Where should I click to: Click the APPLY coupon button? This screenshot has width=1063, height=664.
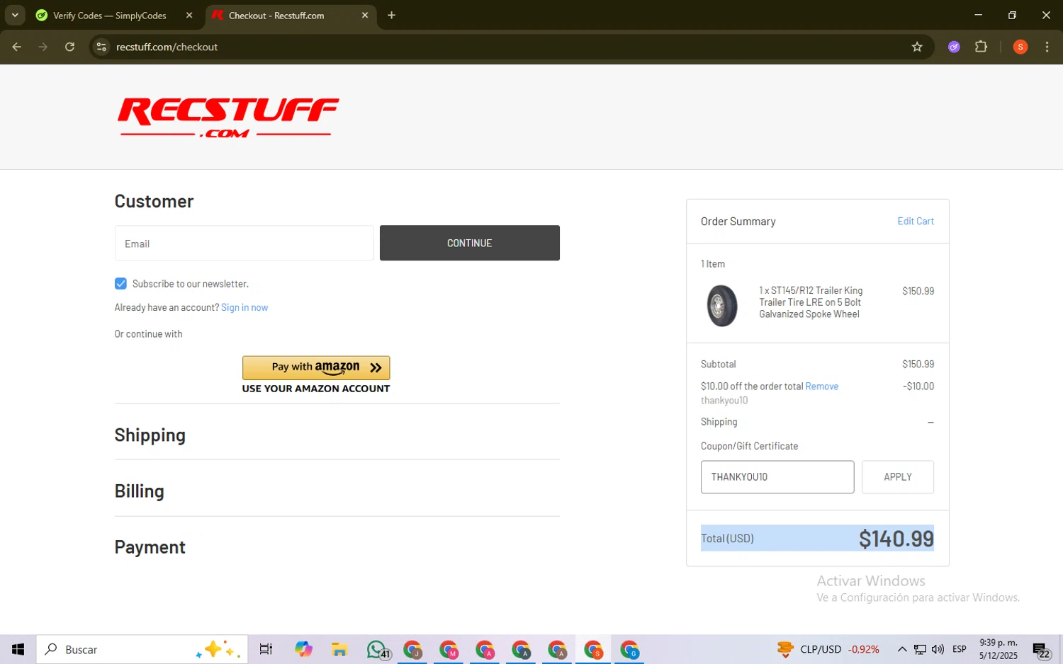point(897,477)
